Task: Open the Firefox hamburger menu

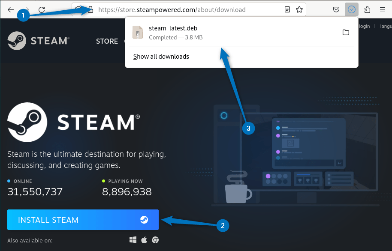Action: pos(382,9)
